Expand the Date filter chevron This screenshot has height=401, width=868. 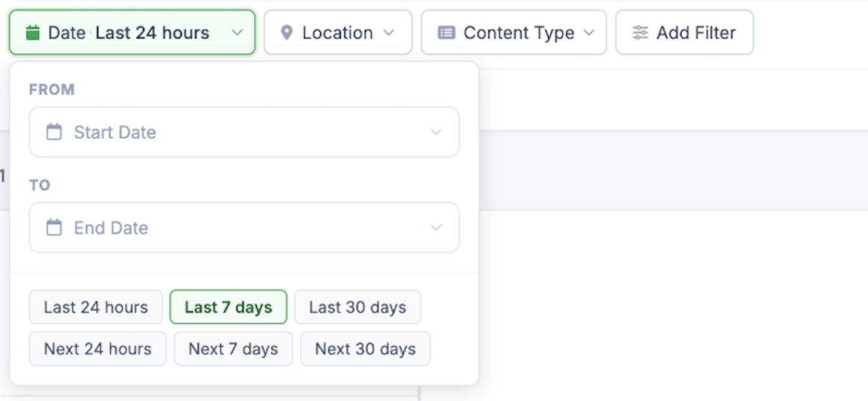click(x=237, y=32)
